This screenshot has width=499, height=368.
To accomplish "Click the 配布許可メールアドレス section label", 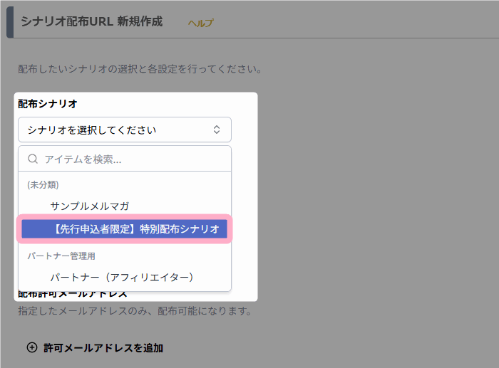I will [x=73, y=294].
